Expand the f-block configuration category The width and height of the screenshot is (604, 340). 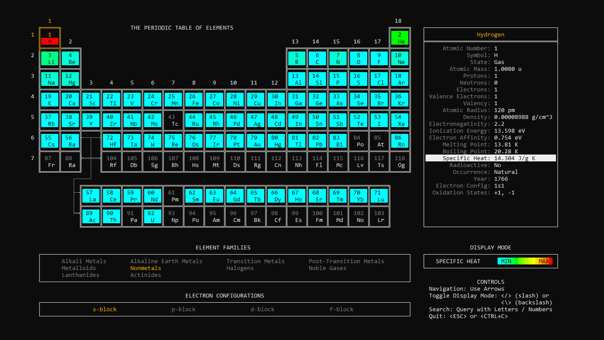[341, 309]
